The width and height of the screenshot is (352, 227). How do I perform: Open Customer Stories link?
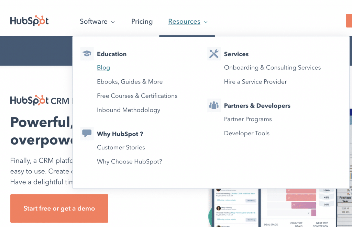click(x=121, y=147)
